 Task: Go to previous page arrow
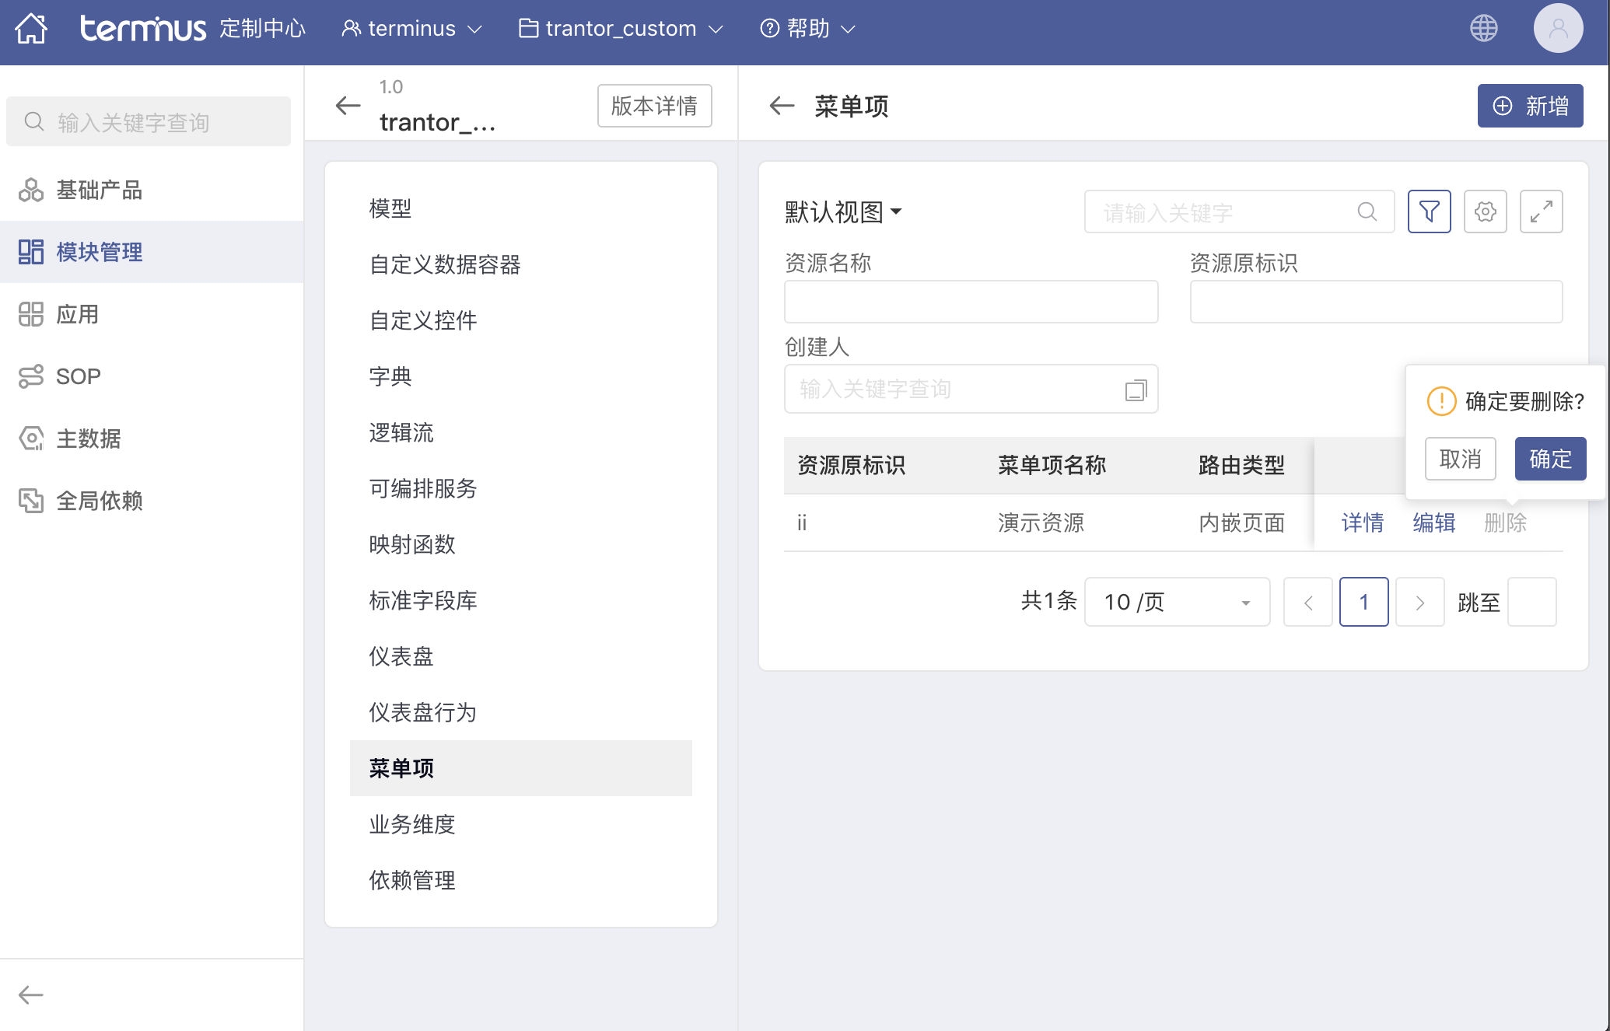point(1307,602)
